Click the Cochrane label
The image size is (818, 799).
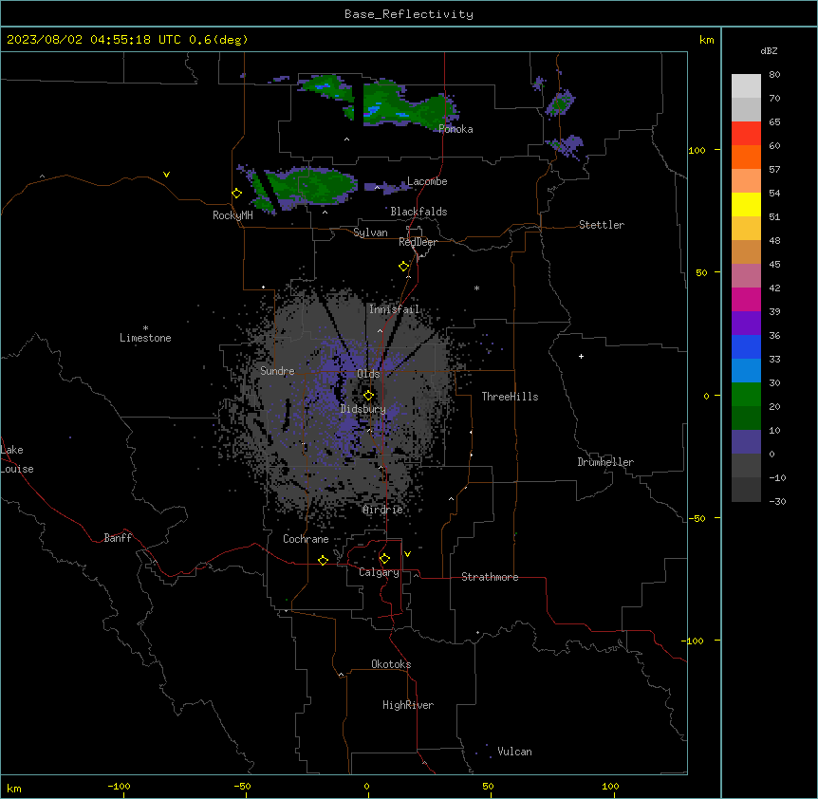(x=306, y=539)
